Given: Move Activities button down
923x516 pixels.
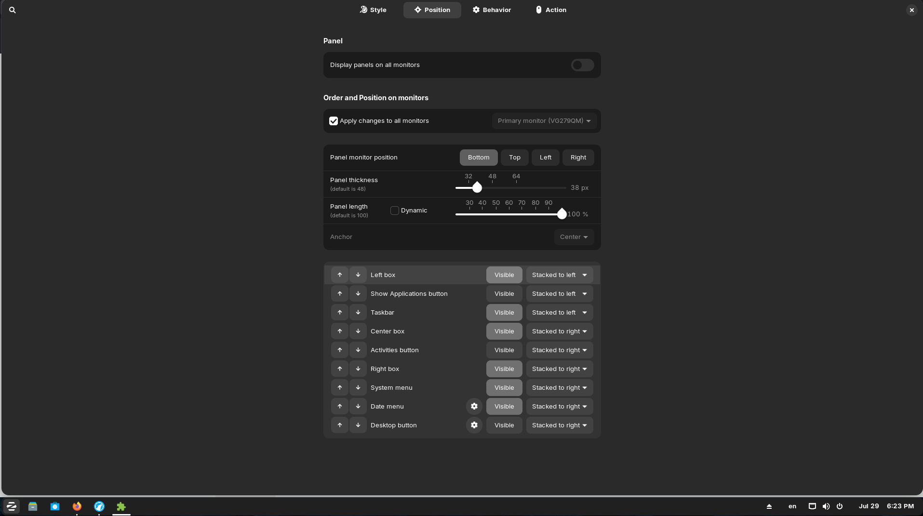Looking at the screenshot, I should 358,350.
